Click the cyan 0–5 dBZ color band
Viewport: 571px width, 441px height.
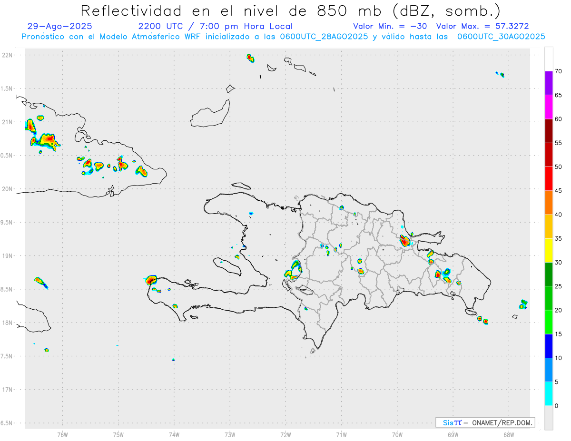[549, 394]
